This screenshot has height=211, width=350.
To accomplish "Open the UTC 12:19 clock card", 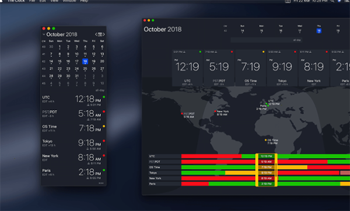I will pyautogui.click(x=187, y=68).
